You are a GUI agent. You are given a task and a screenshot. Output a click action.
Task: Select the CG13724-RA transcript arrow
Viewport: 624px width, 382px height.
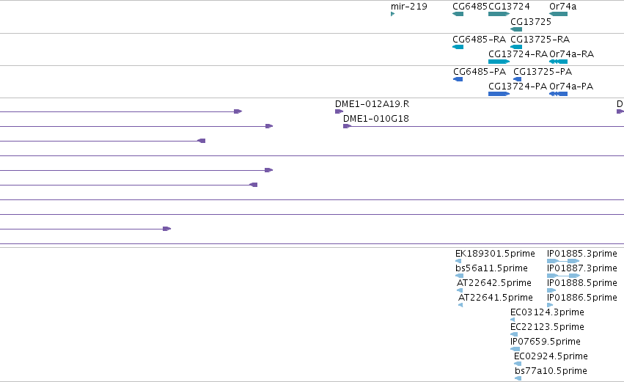pyautogui.click(x=499, y=62)
